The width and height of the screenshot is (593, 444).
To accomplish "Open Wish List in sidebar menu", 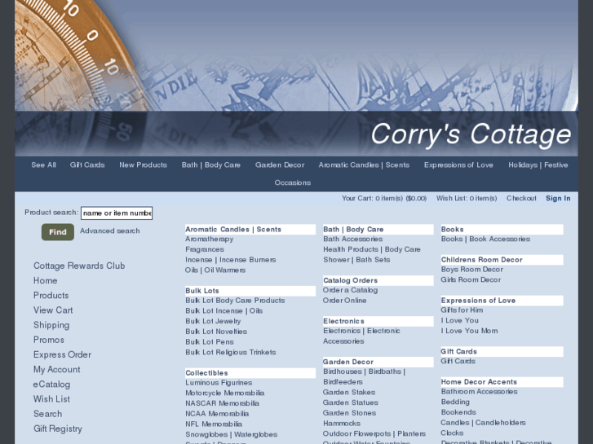I will [51, 399].
